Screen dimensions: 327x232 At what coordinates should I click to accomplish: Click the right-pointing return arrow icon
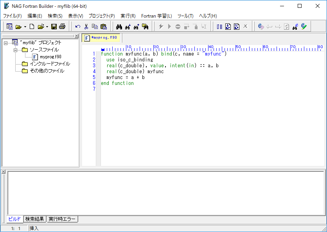point(278,27)
